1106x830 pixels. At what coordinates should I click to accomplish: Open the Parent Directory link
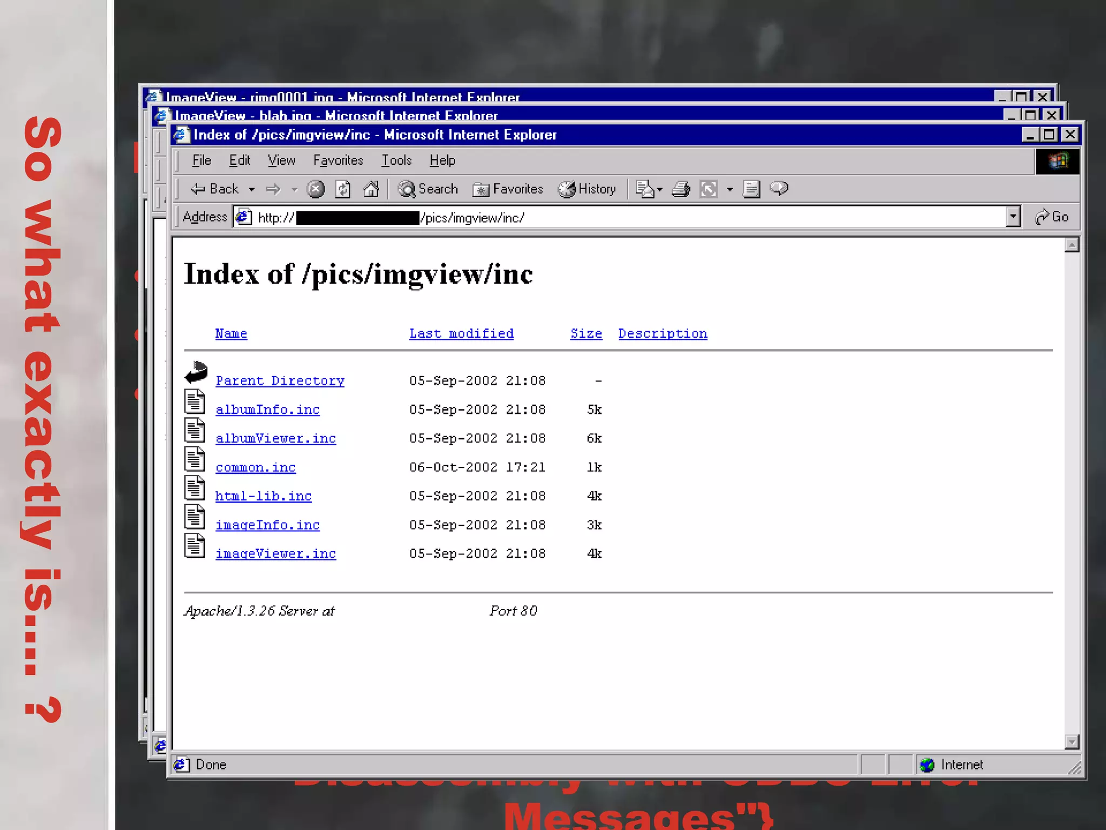280,380
